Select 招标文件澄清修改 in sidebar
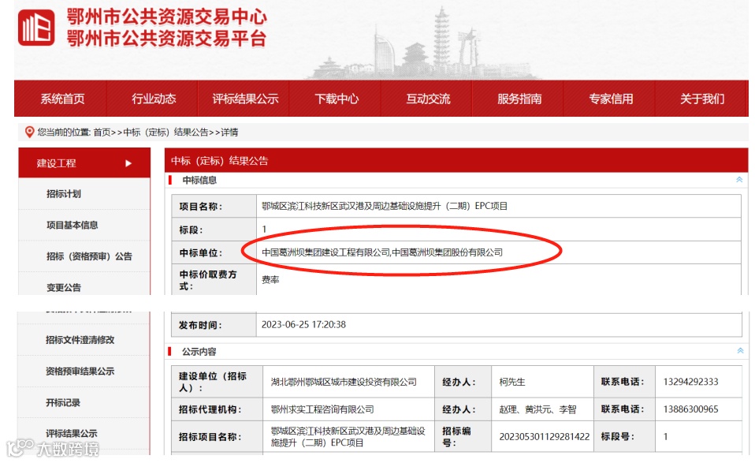Image resolution: width=755 pixels, height=463 pixels. coord(80,340)
